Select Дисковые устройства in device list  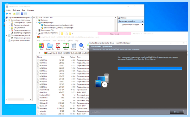coord(50,33)
